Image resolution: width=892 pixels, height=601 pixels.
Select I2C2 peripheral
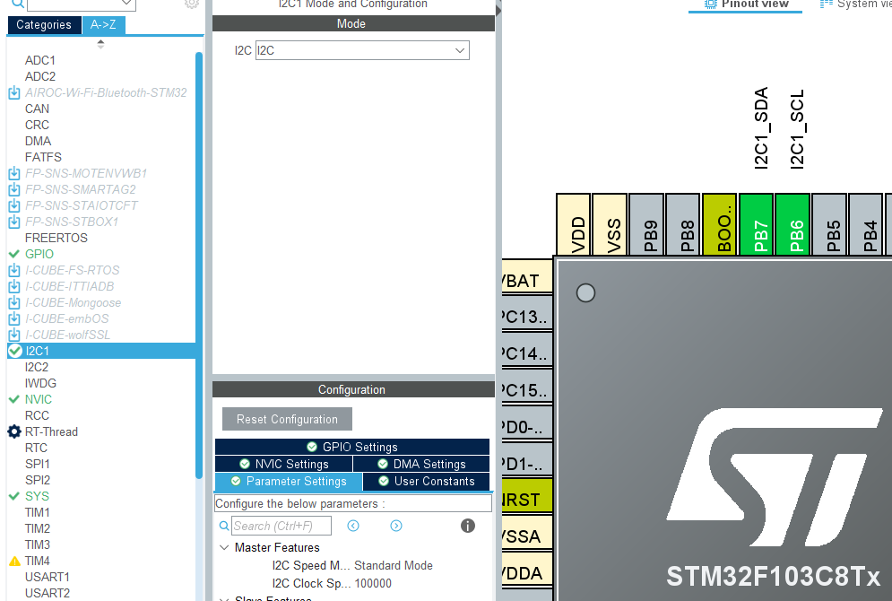pos(37,367)
